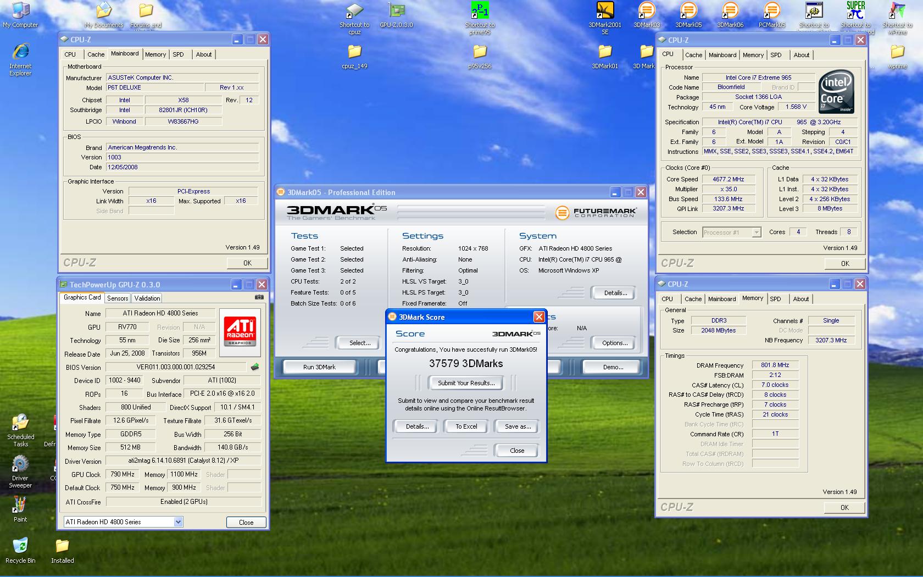Click ATI CrossFire Enabled (2 GPUs) field
Image resolution: width=923 pixels, height=577 pixels.
tap(184, 502)
